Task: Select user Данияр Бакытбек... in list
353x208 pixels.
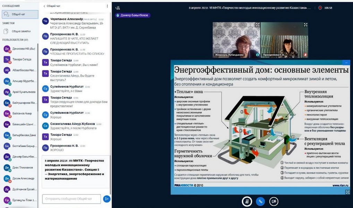Action: [x=19, y=157]
